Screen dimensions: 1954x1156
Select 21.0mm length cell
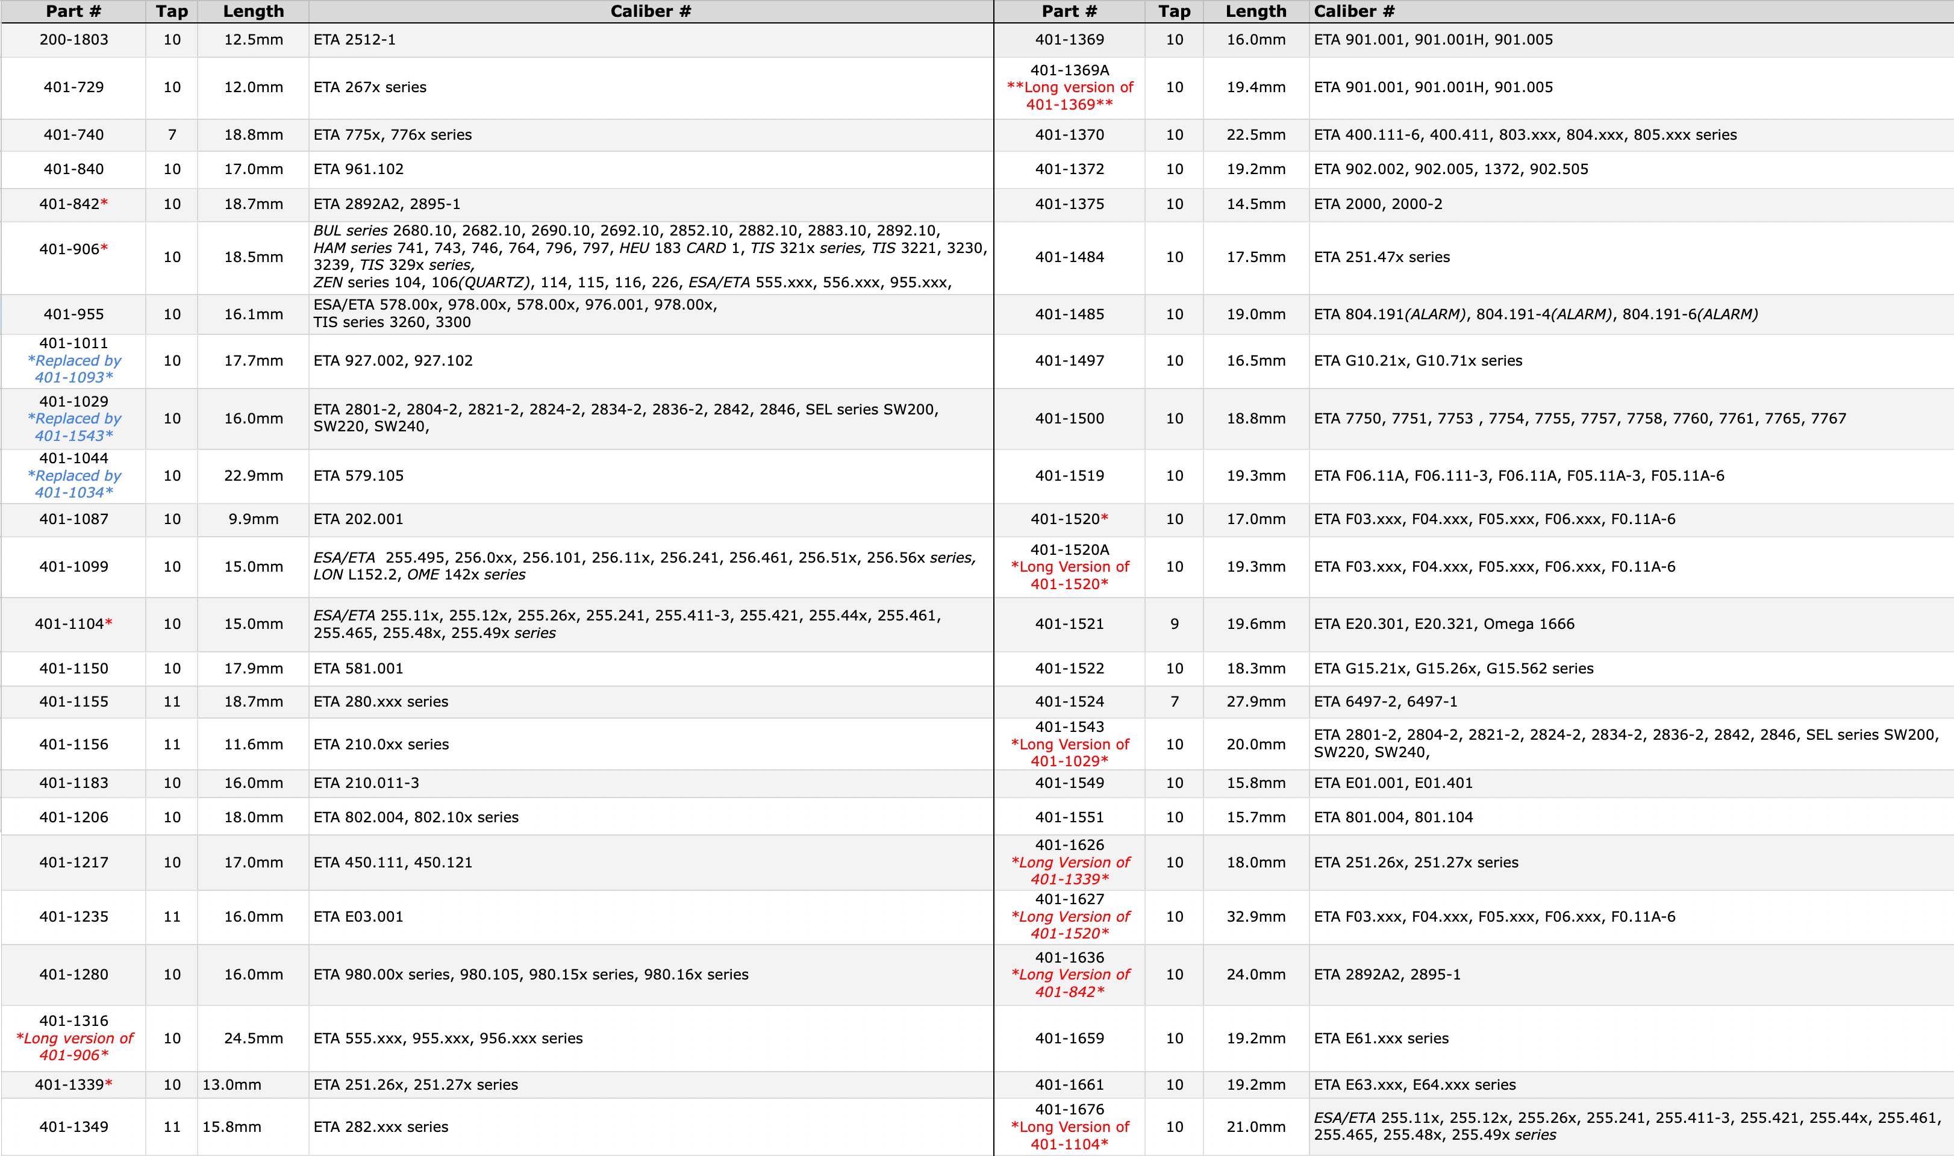[x=1255, y=1127]
